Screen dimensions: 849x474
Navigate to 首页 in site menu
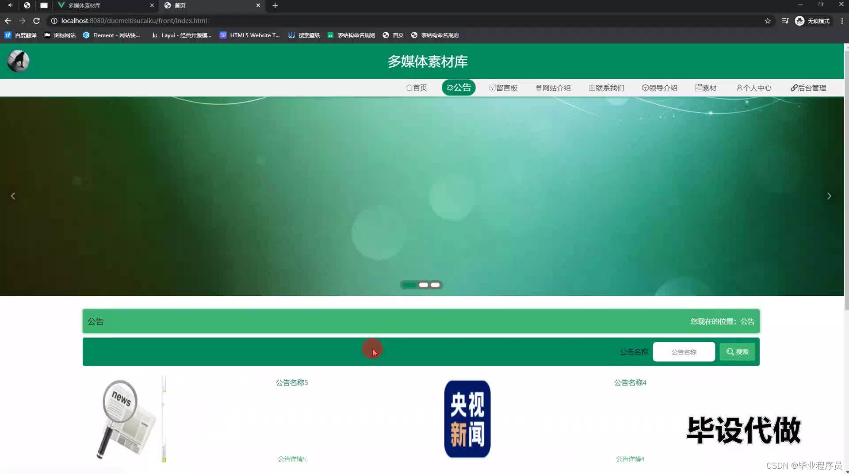click(417, 88)
